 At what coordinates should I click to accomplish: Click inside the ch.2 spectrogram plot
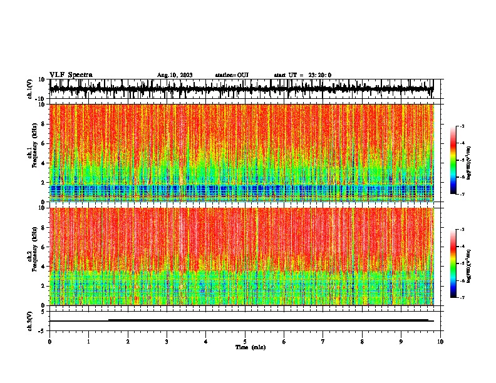coord(242,257)
